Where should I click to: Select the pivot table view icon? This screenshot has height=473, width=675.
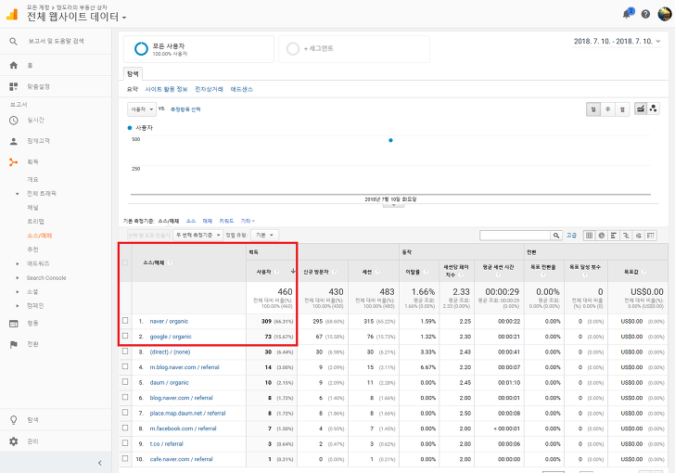point(651,236)
